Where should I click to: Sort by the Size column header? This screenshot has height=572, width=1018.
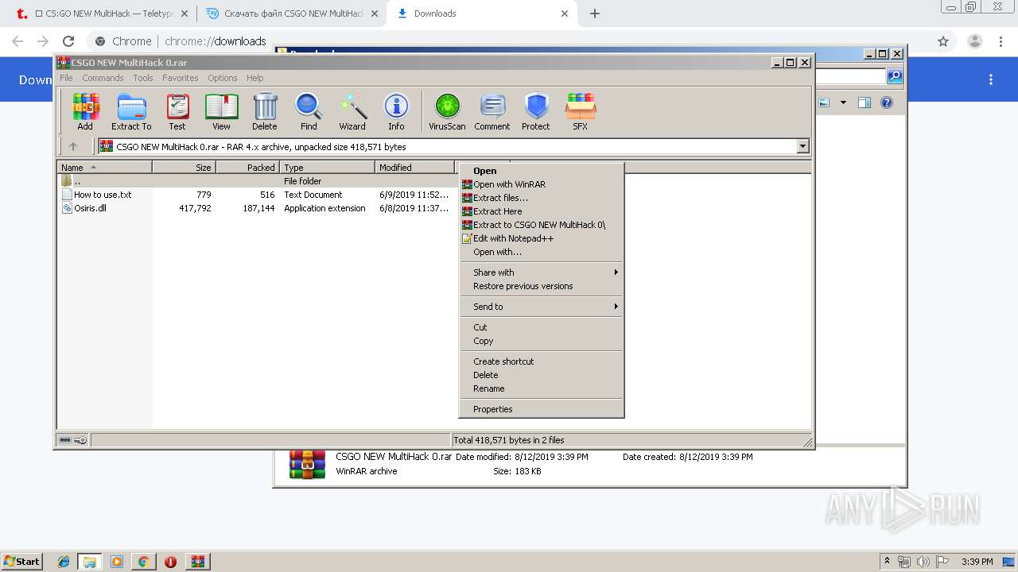[184, 167]
